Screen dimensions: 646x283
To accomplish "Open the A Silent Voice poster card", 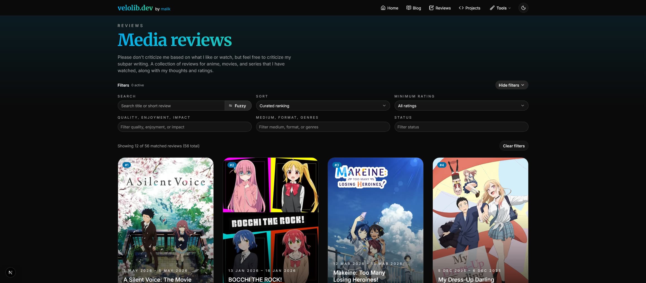I will (x=165, y=220).
